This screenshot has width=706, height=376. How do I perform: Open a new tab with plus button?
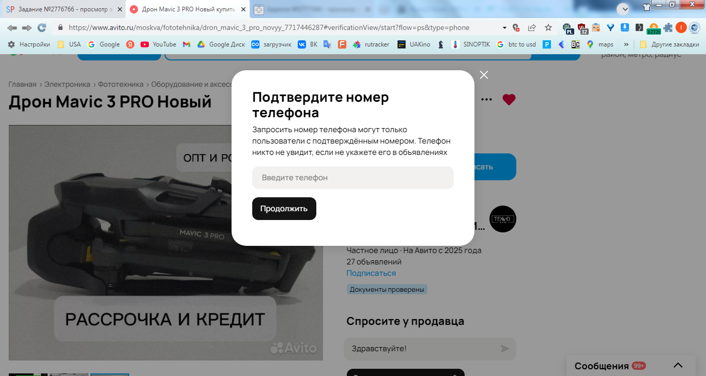pyautogui.click(x=258, y=9)
